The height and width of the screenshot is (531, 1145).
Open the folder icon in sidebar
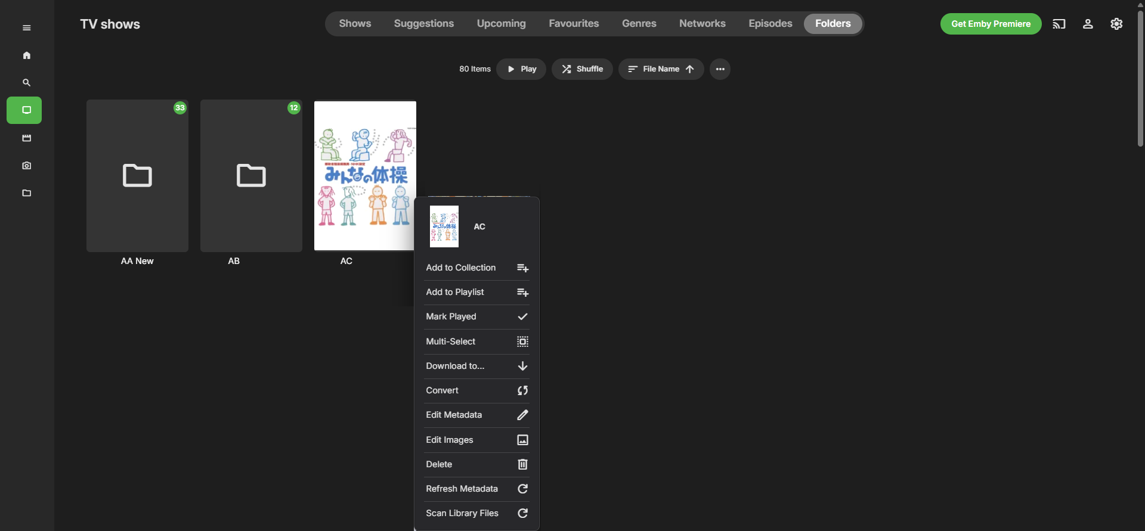[x=26, y=193]
